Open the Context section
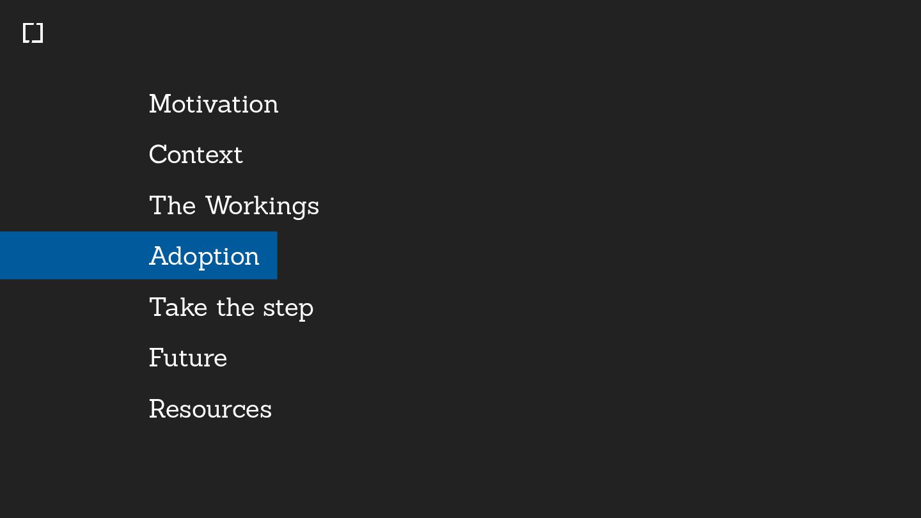Screen dimensions: 921x518 coord(196,155)
